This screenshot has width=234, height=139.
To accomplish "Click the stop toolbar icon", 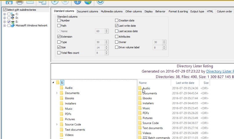I will coord(65,2).
